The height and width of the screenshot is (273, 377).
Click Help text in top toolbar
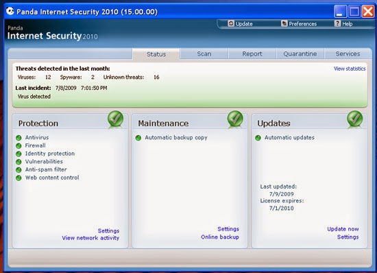coord(348,24)
